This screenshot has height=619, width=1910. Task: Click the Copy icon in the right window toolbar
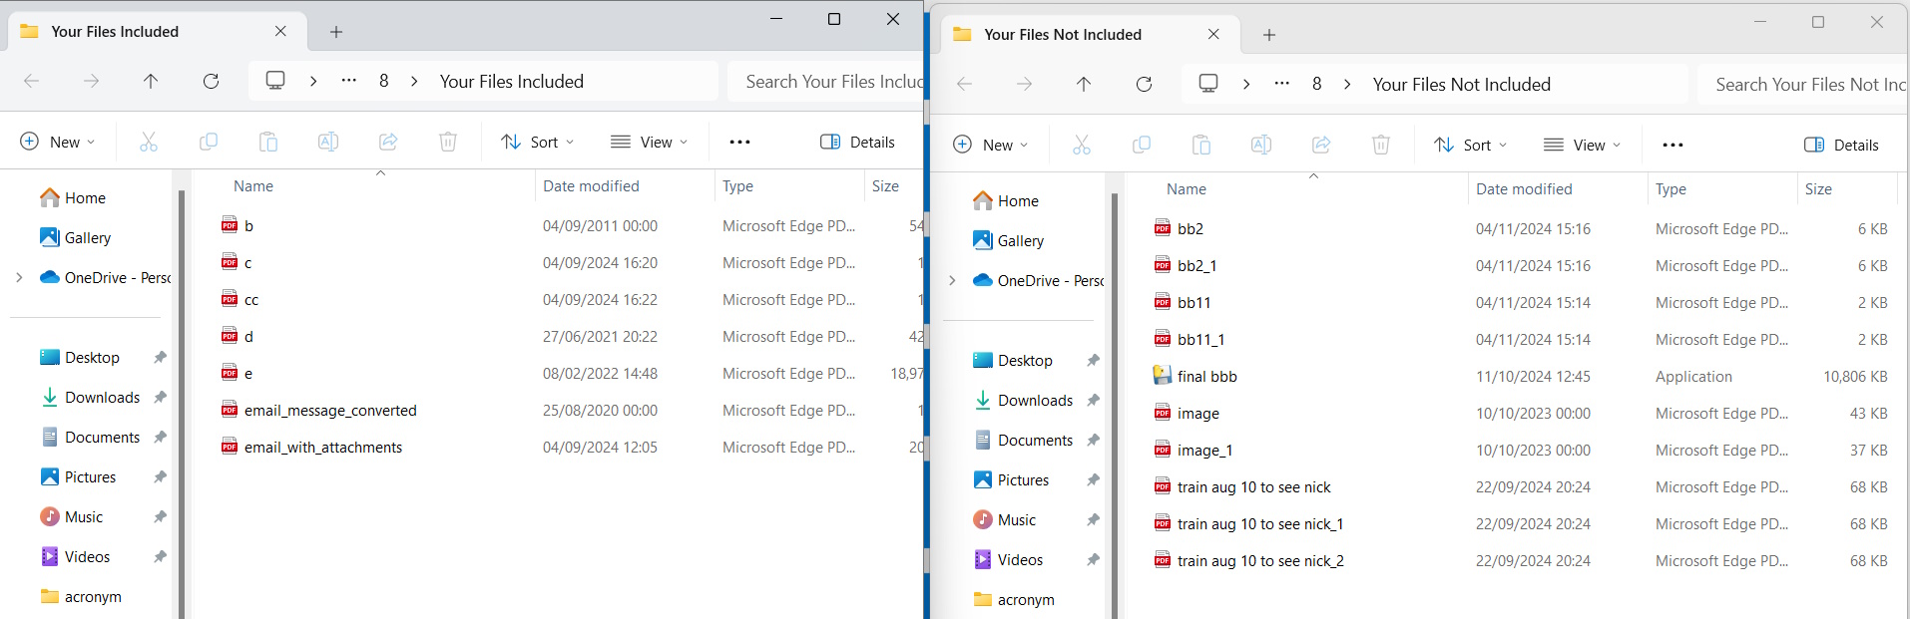(1142, 146)
